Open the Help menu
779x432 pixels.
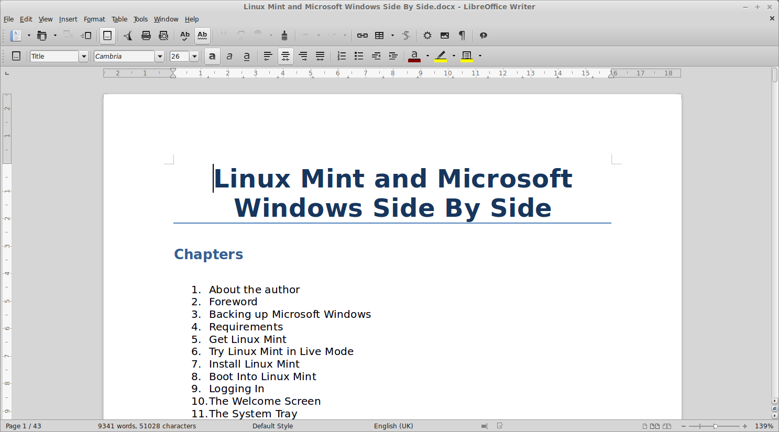click(x=192, y=19)
